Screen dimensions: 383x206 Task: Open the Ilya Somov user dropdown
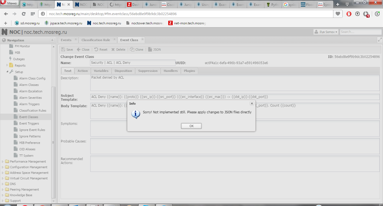[x=326, y=32]
